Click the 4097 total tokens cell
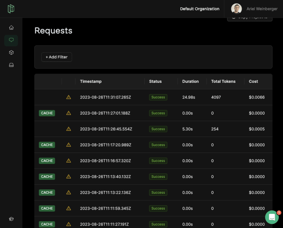Image resolution: width=283 pixels, height=228 pixels. (216, 97)
